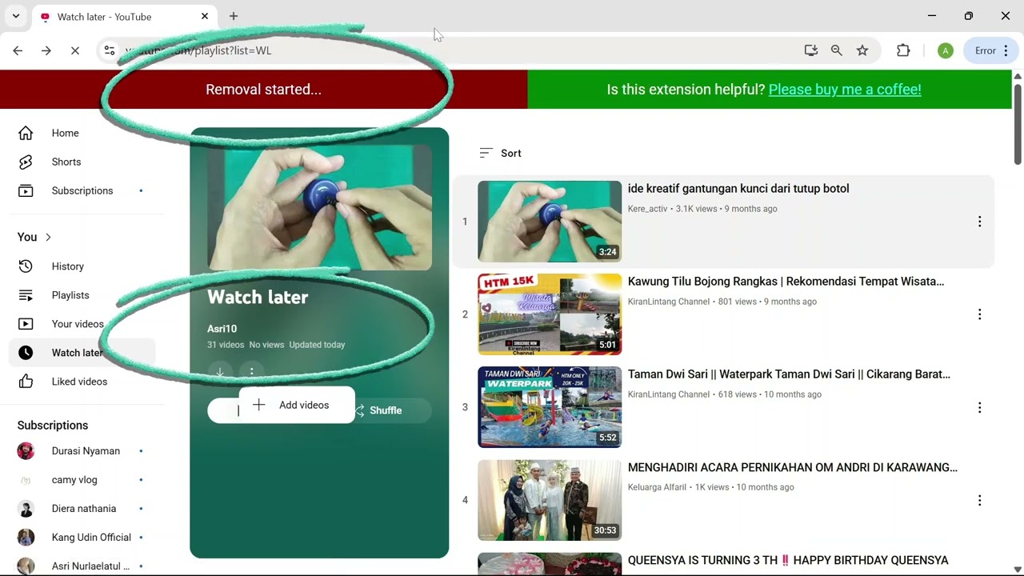Select the Watch later - YouTube tab
Image resolution: width=1024 pixels, height=576 pixels.
point(124,17)
